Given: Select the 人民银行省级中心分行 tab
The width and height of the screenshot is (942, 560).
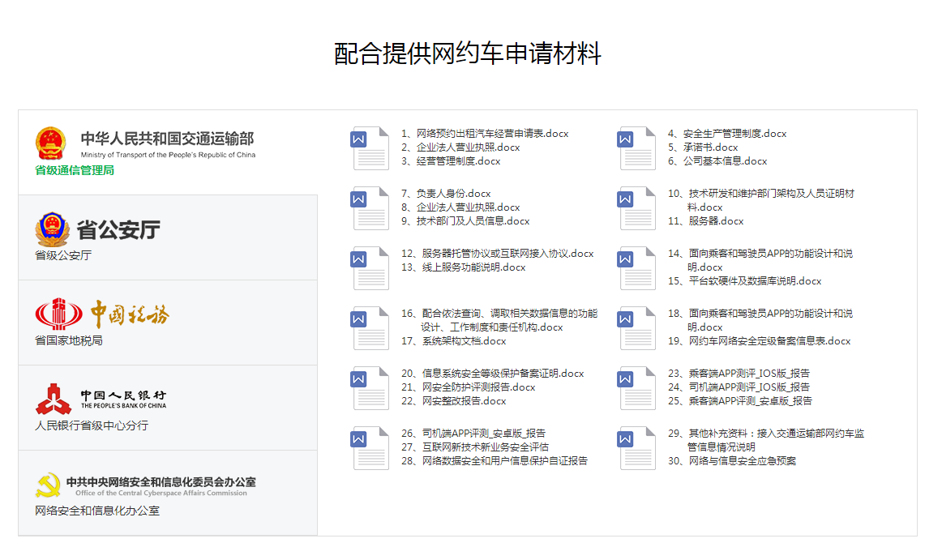Looking at the screenshot, I should point(167,408).
